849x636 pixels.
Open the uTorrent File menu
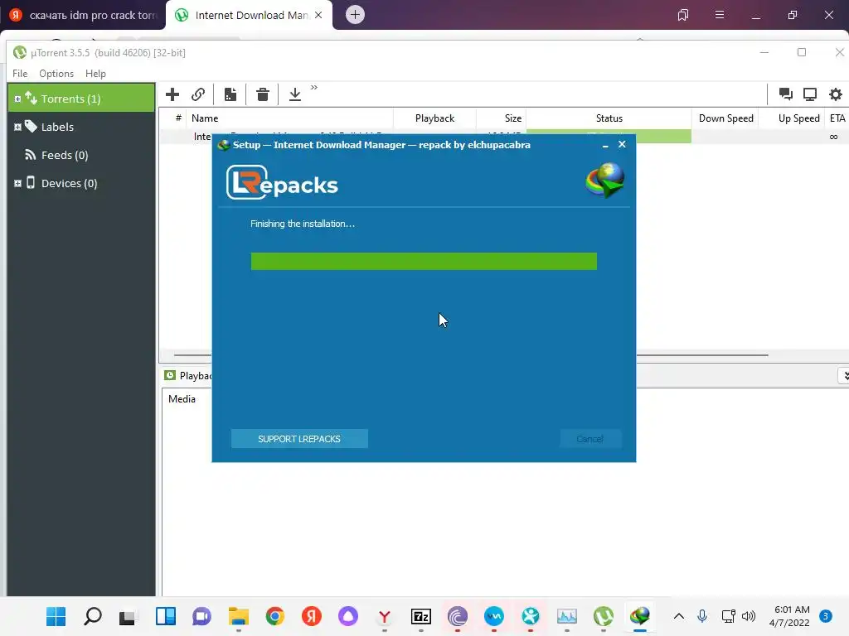[20, 74]
